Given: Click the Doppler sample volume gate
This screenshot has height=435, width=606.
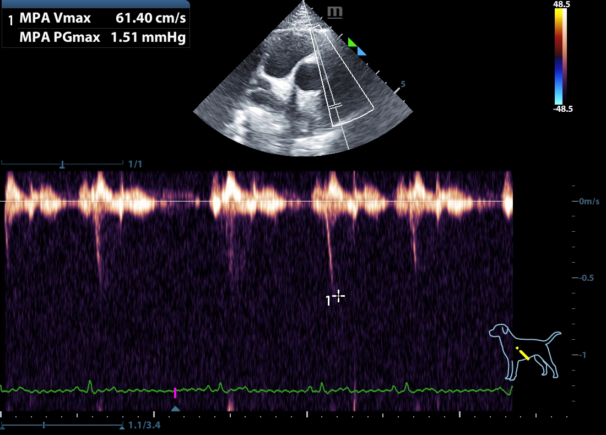Looking at the screenshot, I should tap(335, 106).
